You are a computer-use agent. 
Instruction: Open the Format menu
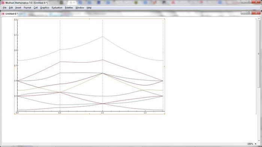click(x=27, y=8)
